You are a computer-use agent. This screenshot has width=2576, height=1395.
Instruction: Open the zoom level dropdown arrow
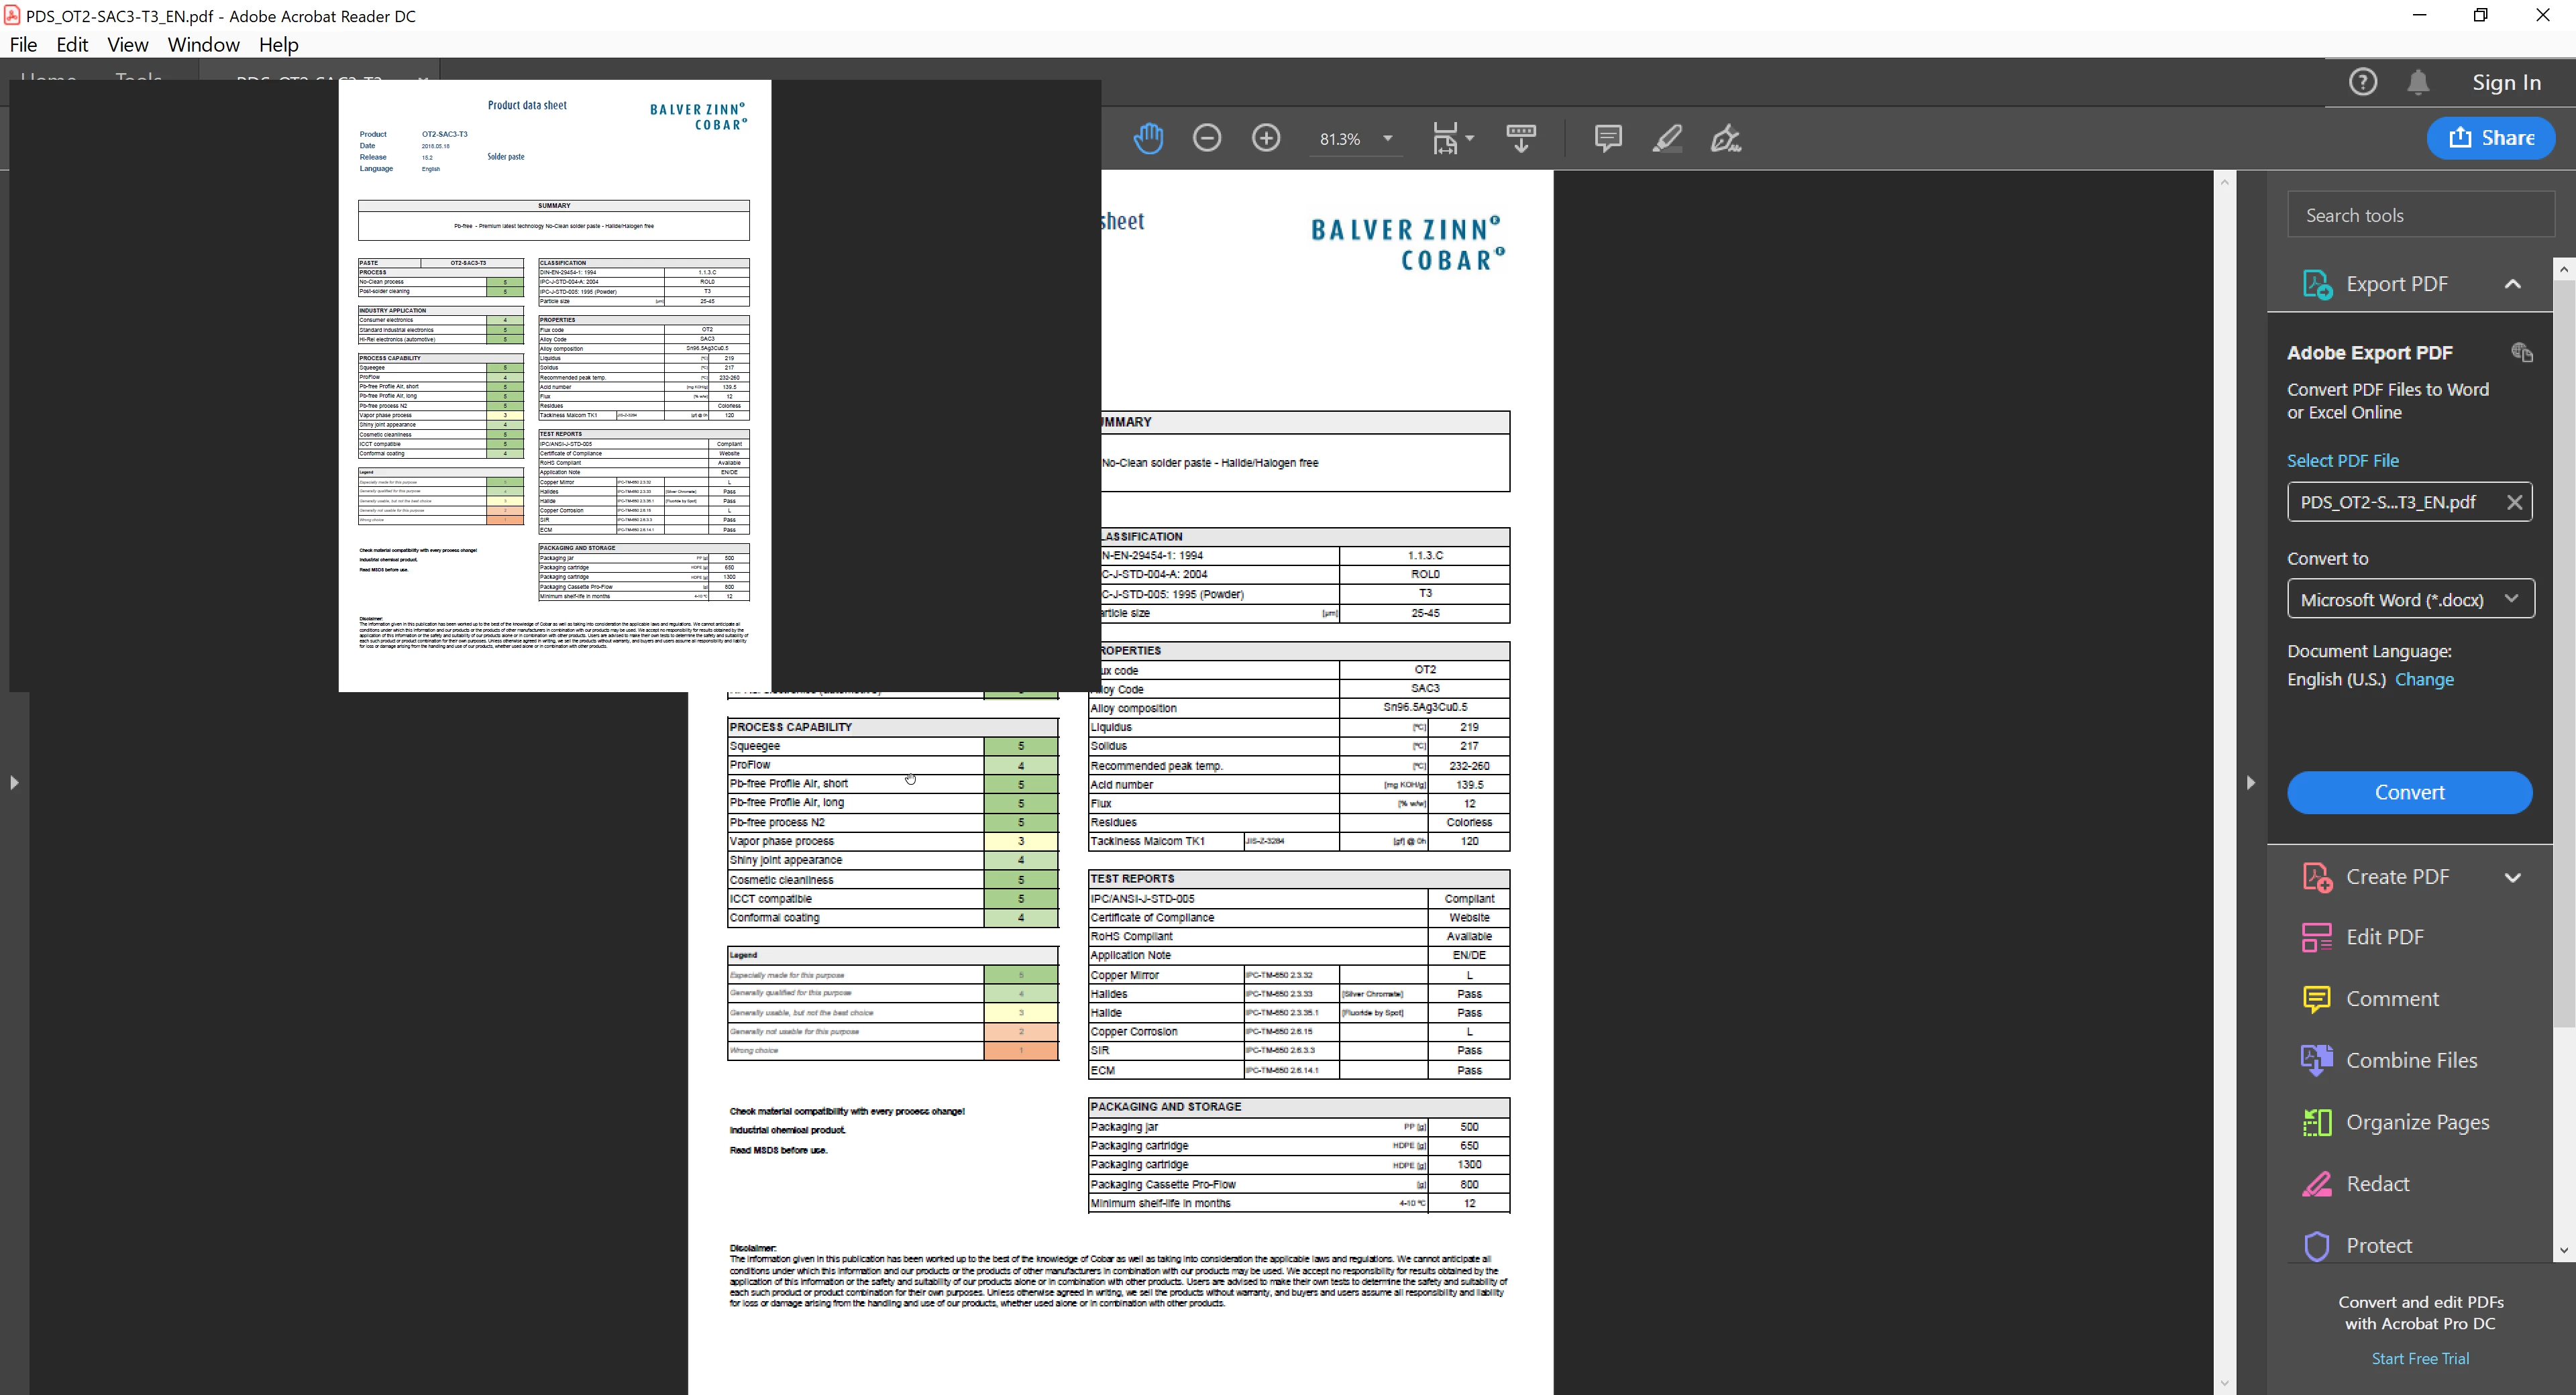[x=1388, y=138]
